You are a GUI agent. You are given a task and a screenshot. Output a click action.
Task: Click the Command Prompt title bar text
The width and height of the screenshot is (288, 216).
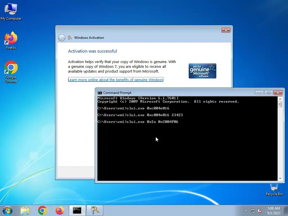tap(117, 93)
